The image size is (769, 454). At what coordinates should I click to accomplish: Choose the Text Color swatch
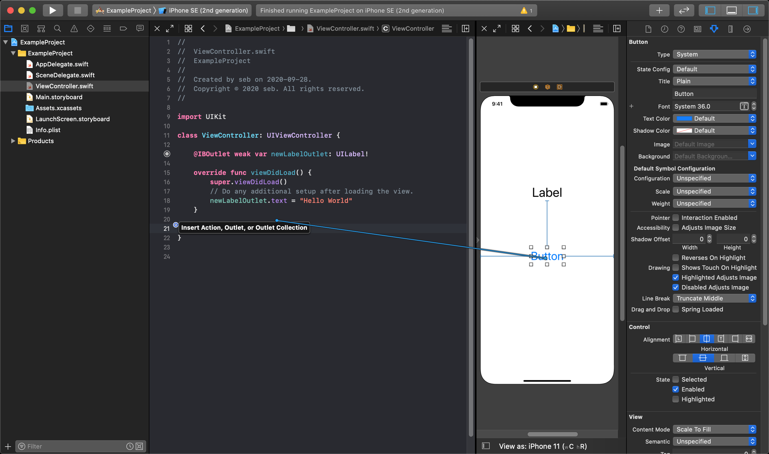point(684,118)
